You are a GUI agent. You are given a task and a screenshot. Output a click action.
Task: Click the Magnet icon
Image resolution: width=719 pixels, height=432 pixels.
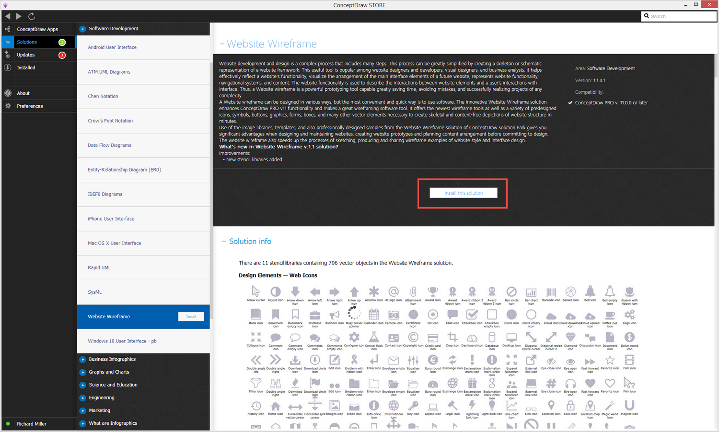(629, 406)
